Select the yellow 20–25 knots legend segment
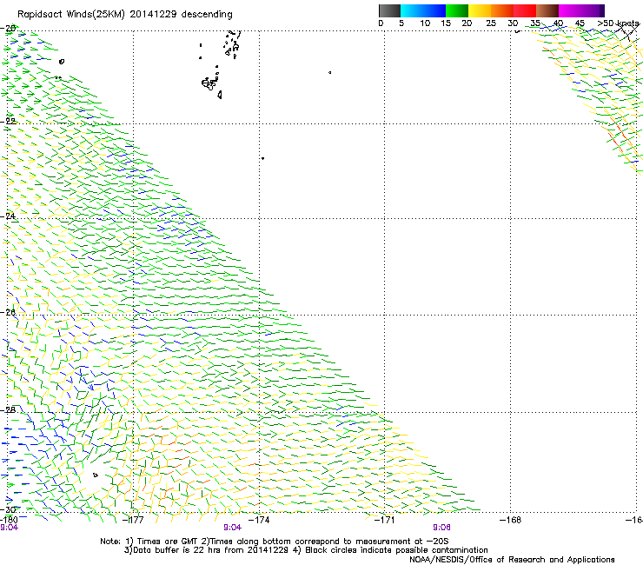Image resolution: width=643 pixels, height=565 pixels. tap(480, 10)
